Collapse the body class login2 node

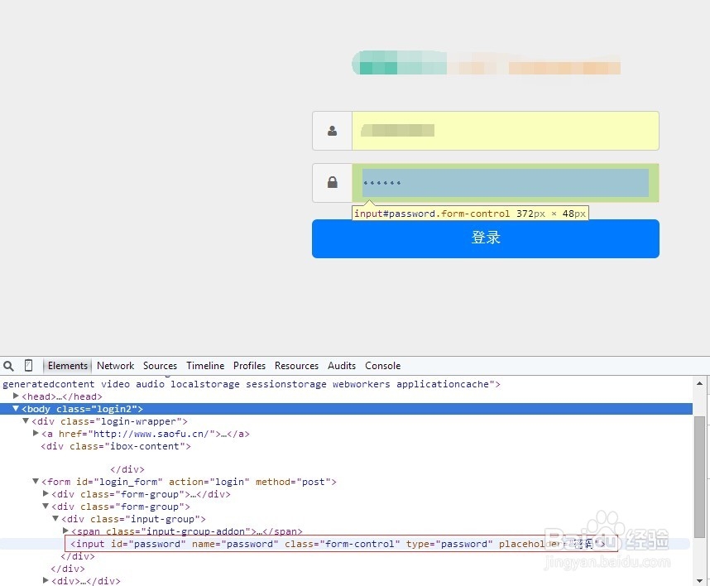click(x=16, y=409)
